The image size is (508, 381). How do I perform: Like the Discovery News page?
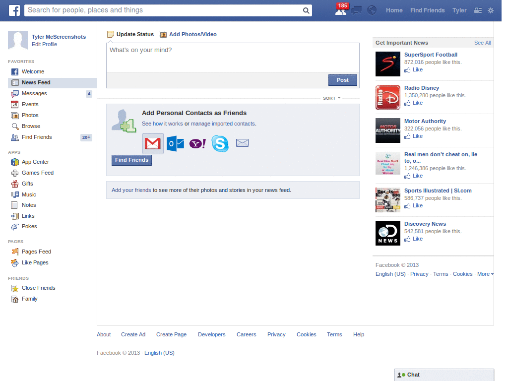tap(413, 239)
